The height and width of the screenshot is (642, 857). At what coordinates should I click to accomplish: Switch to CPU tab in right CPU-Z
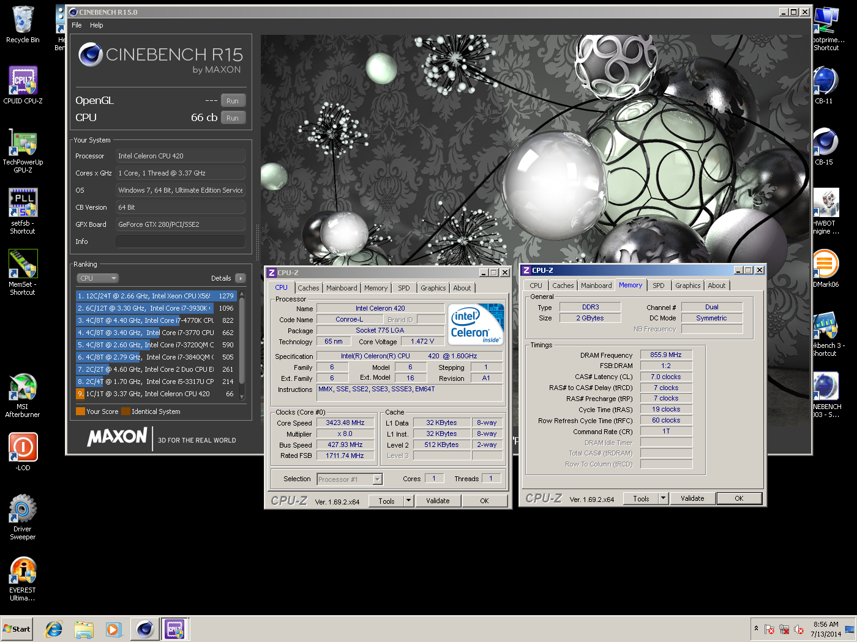[536, 286]
